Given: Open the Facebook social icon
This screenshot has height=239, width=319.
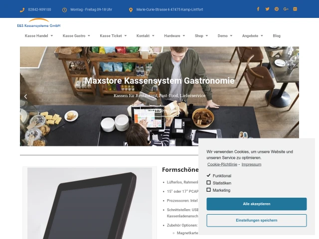Looking at the screenshot, I should point(258,9).
